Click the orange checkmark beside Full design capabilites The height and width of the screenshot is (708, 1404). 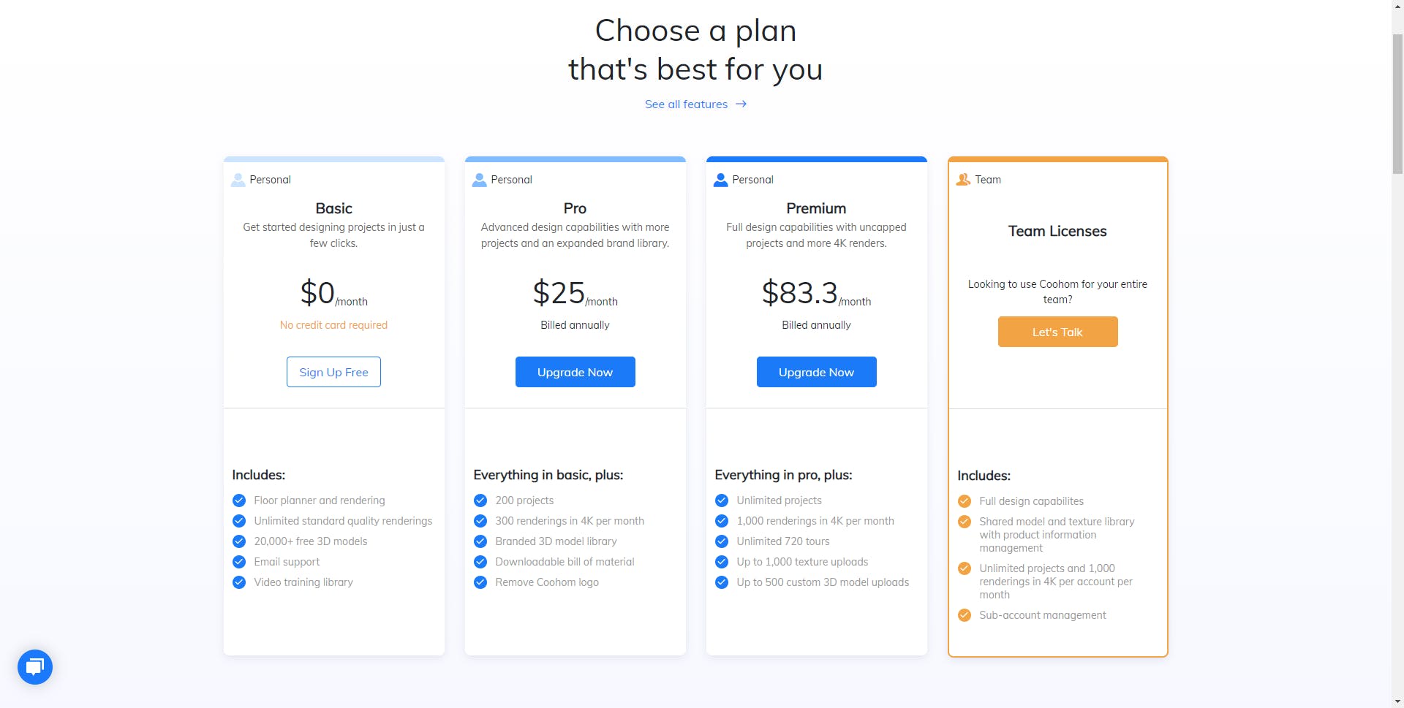[964, 501]
